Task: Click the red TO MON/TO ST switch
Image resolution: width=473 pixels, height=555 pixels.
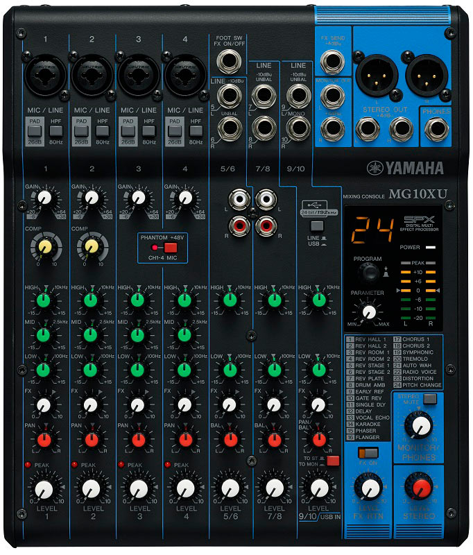Action: pyautogui.click(x=334, y=461)
